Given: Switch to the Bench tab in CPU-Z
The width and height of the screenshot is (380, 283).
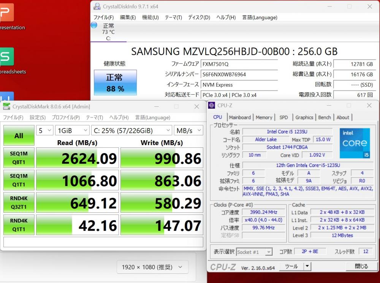Looking at the screenshot, I should 325,117.
